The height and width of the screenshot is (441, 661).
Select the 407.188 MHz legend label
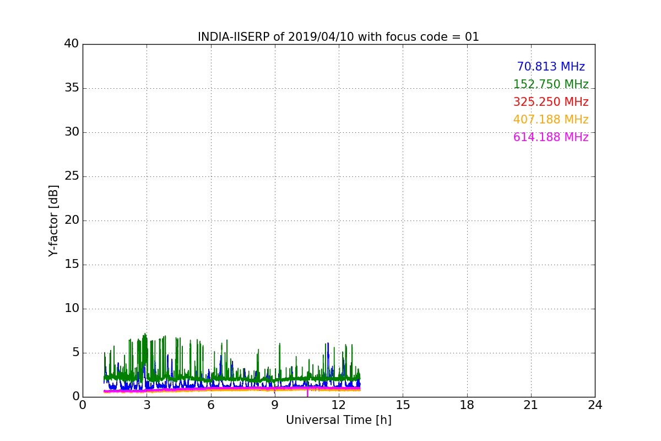tap(551, 120)
